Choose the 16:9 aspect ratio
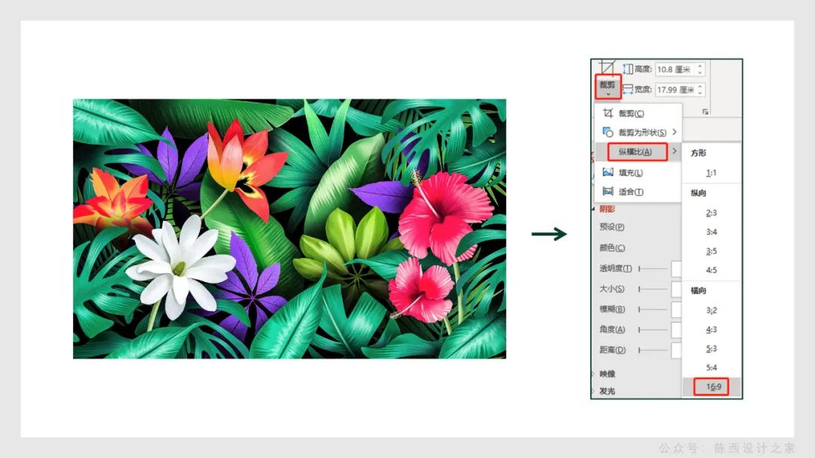Image resolution: width=815 pixels, height=458 pixels. (712, 387)
